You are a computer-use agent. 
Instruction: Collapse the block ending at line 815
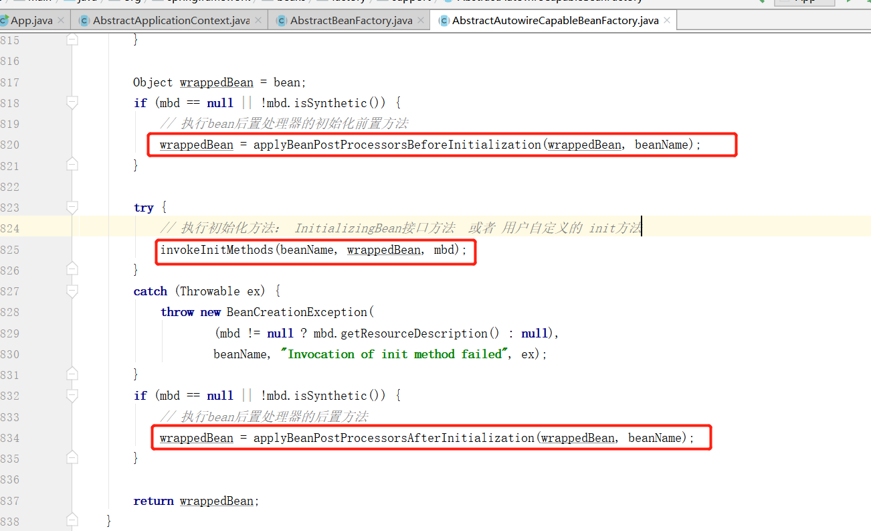(x=72, y=40)
